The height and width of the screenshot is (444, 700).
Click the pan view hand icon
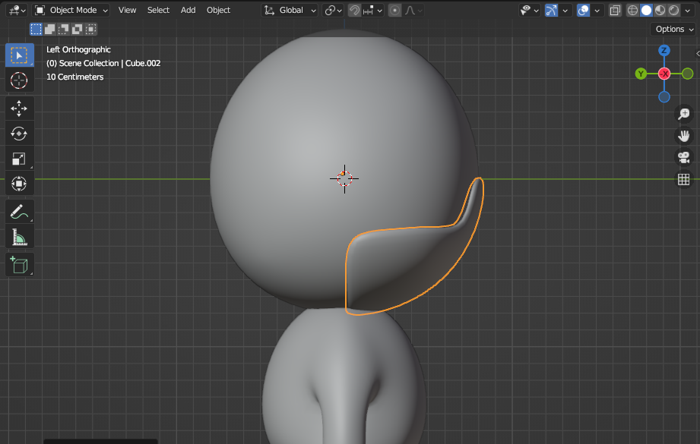(x=683, y=136)
